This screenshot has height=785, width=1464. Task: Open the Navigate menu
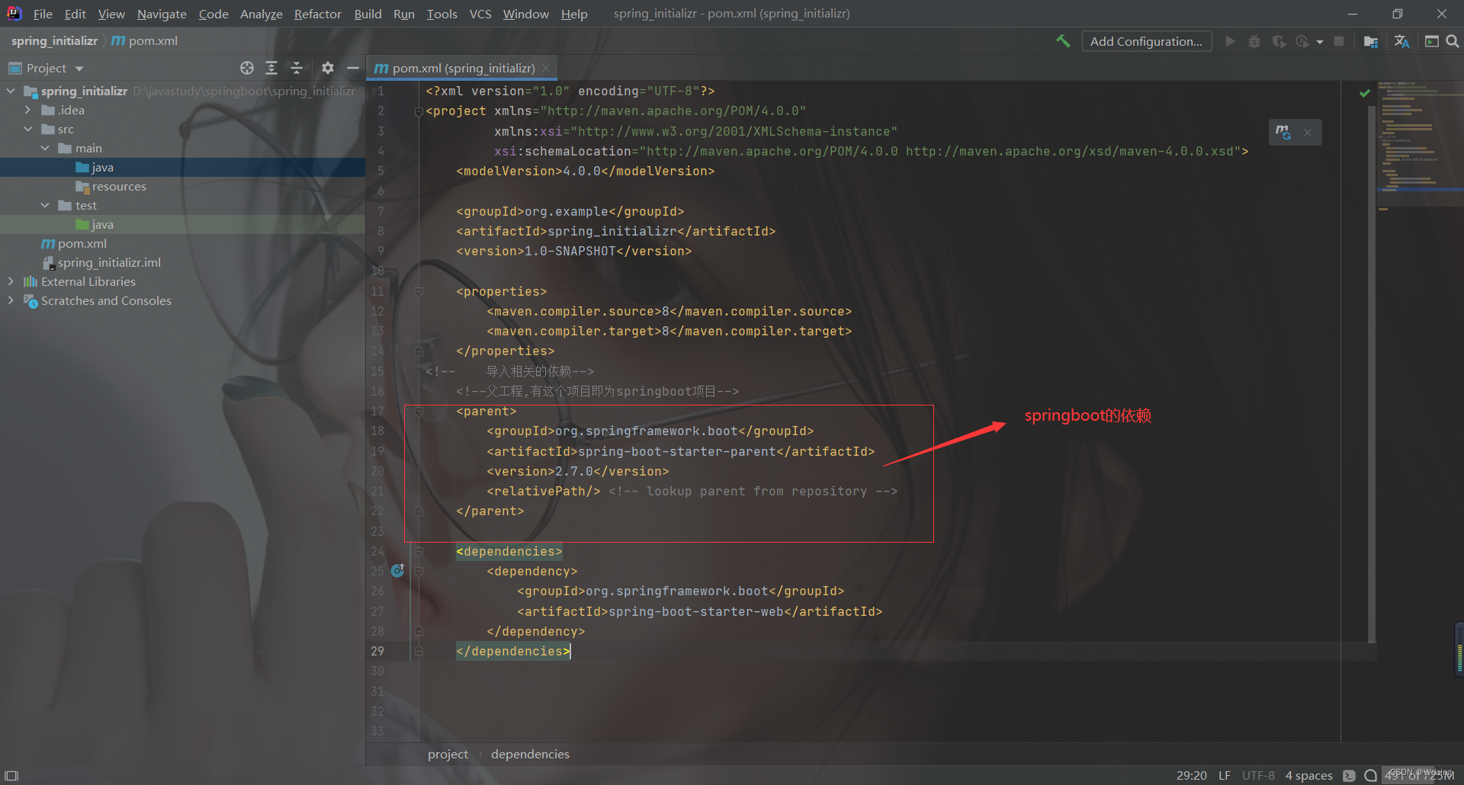[162, 14]
